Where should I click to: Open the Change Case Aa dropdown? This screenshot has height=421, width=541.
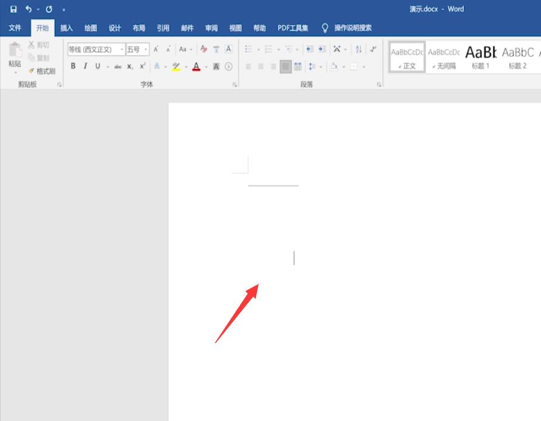tap(185, 49)
